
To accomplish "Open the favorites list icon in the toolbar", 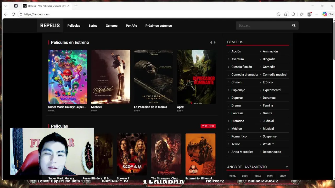I will (301, 14).
